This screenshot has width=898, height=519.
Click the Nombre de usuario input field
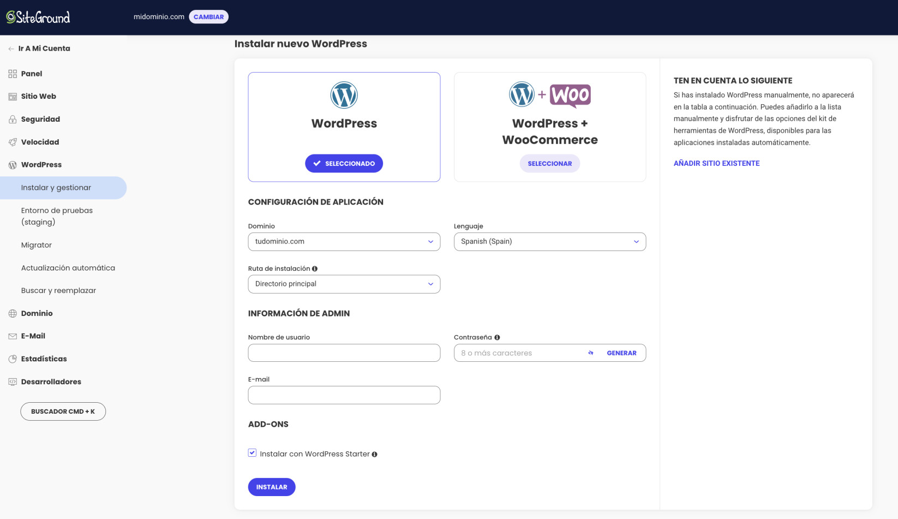click(344, 353)
